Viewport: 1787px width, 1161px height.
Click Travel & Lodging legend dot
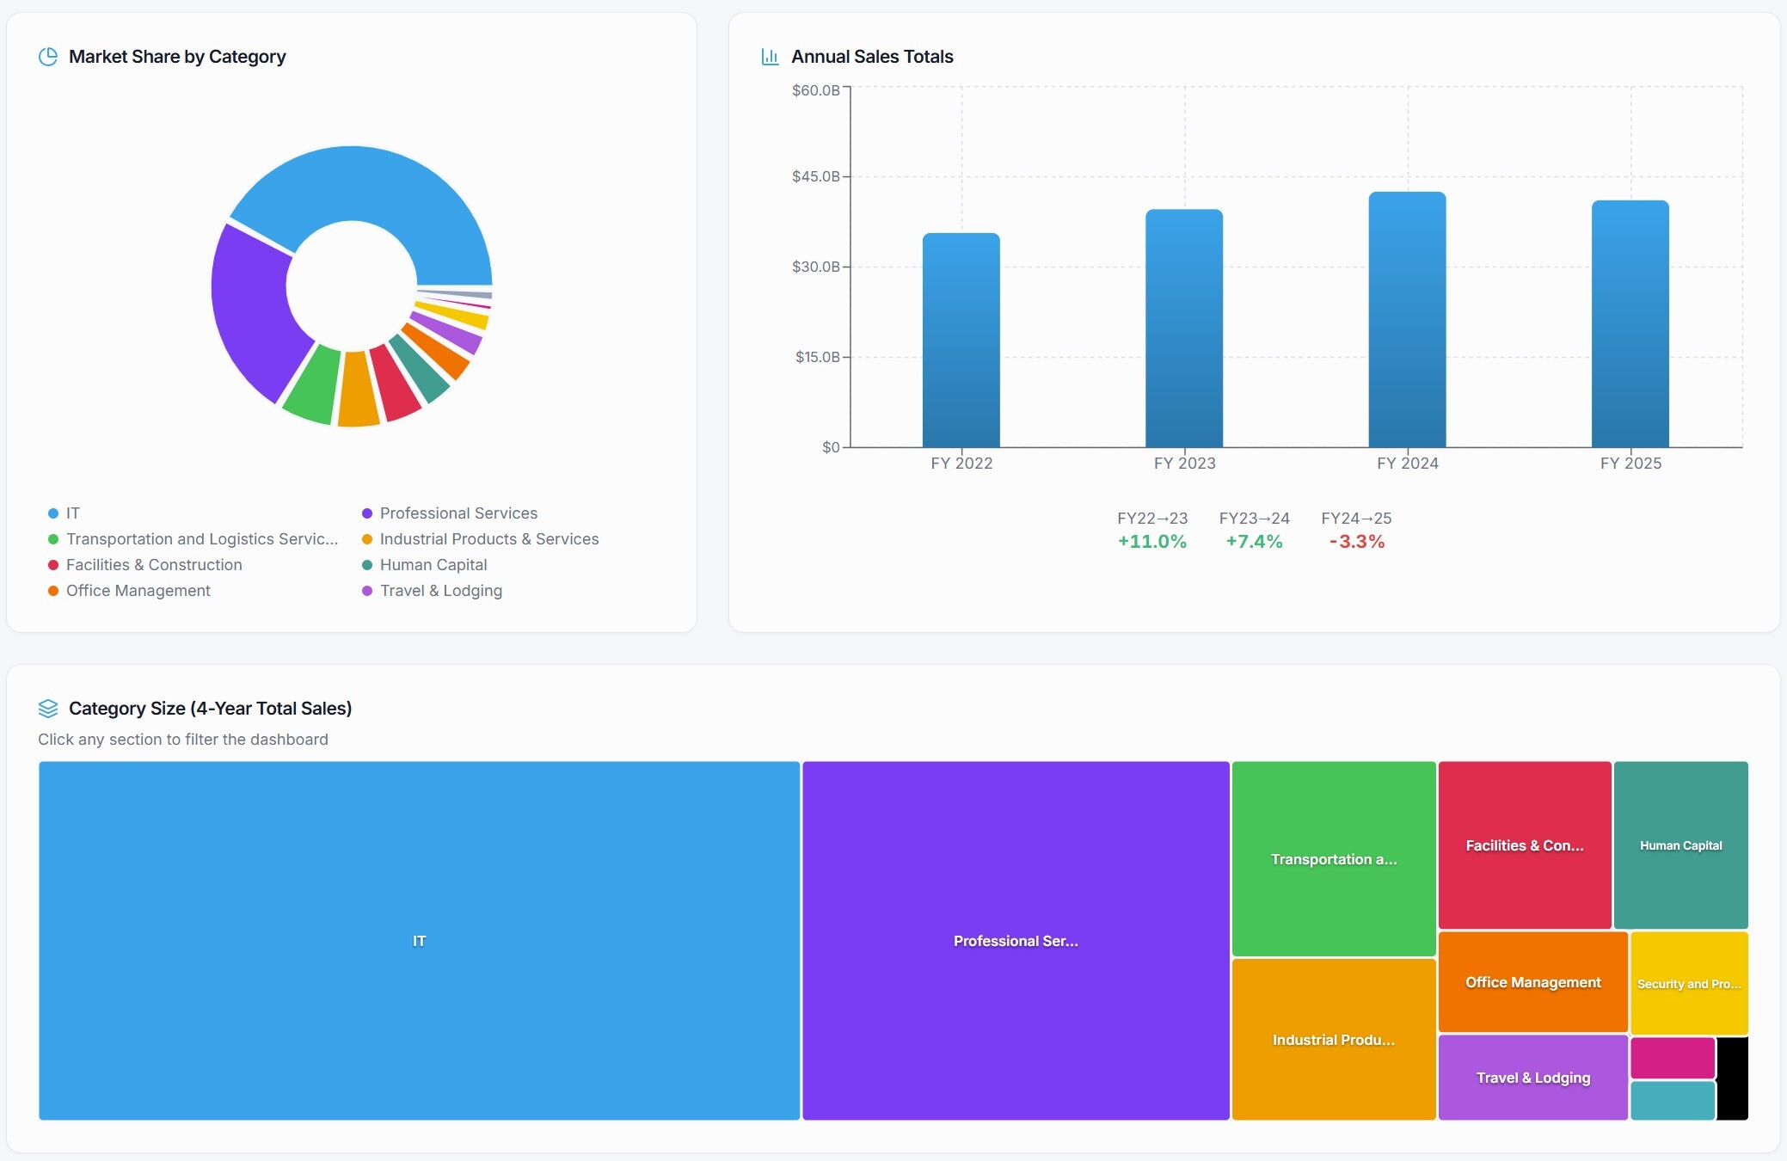click(367, 591)
